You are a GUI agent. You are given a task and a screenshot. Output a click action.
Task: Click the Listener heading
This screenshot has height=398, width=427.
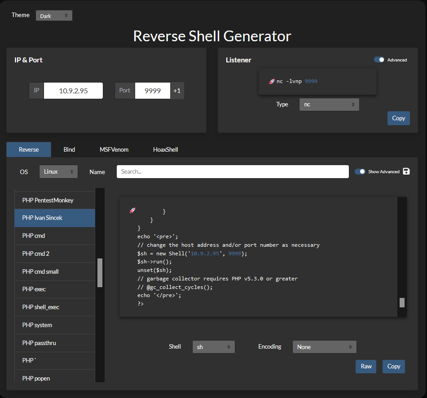[238, 60]
